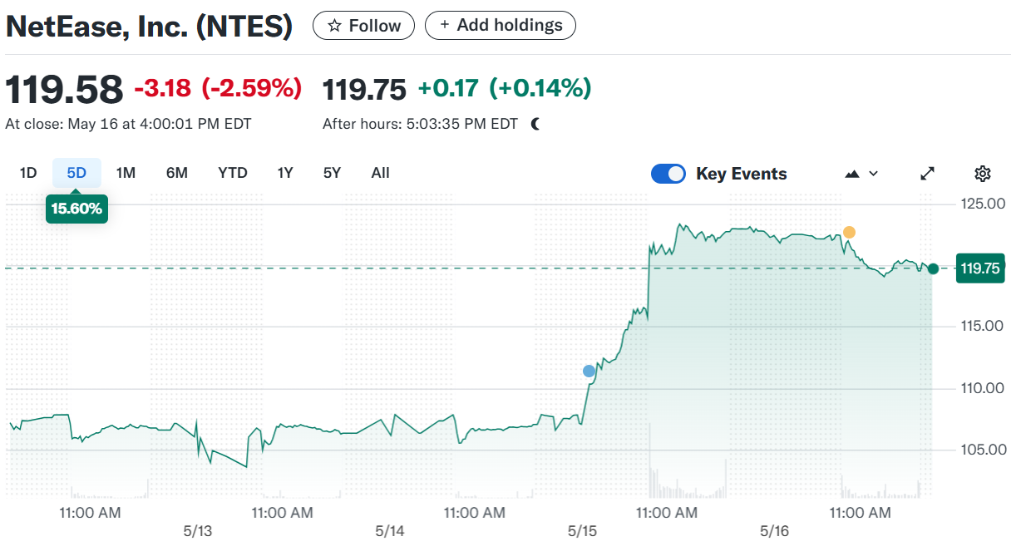The width and height of the screenshot is (1021, 551).
Task: Toggle the Key Events switch
Action: coord(668,174)
